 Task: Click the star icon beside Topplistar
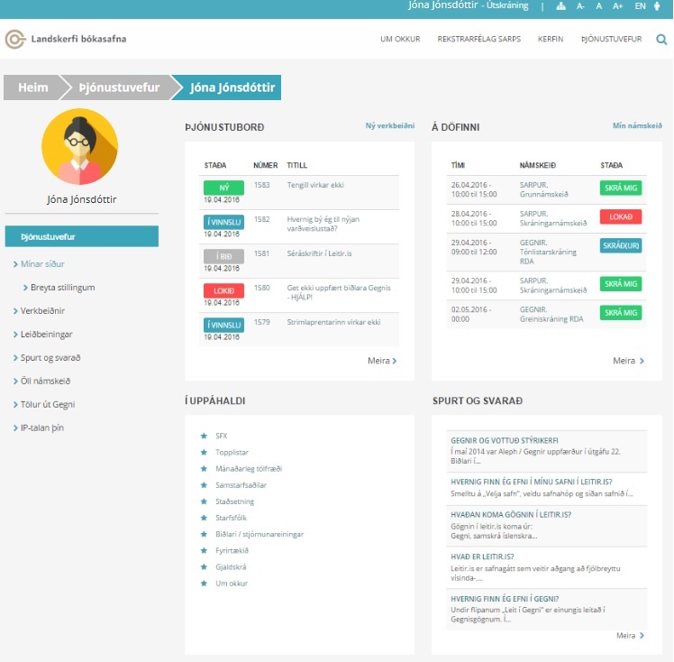click(x=204, y=452)
